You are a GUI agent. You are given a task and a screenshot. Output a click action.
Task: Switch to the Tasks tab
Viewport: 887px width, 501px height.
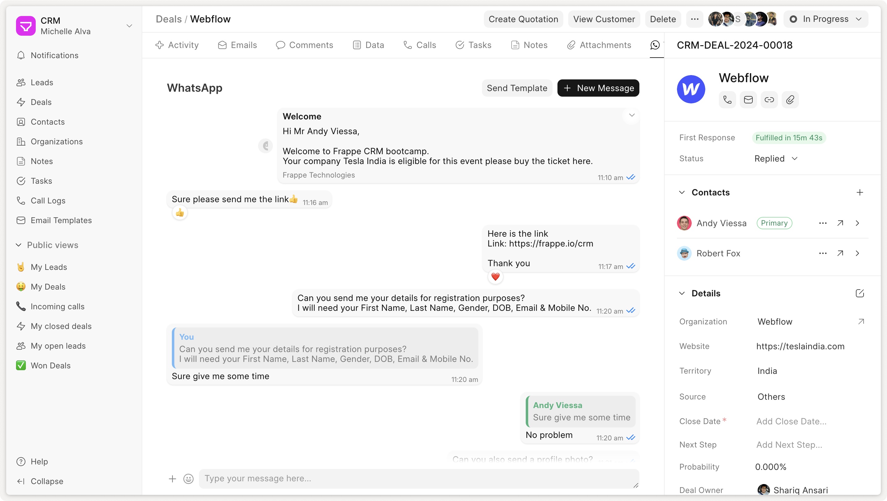coord(473,45)
